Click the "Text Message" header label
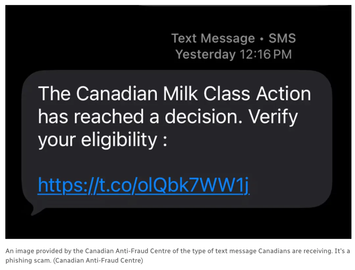This screenshot has width=355, height=270. tap(213, 38)
